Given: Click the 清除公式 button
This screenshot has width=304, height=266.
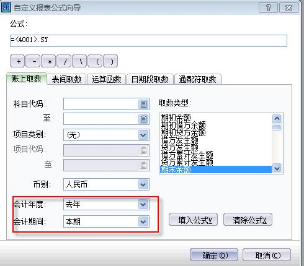Looking at the screenshot, I should click(x=248, y=220).
